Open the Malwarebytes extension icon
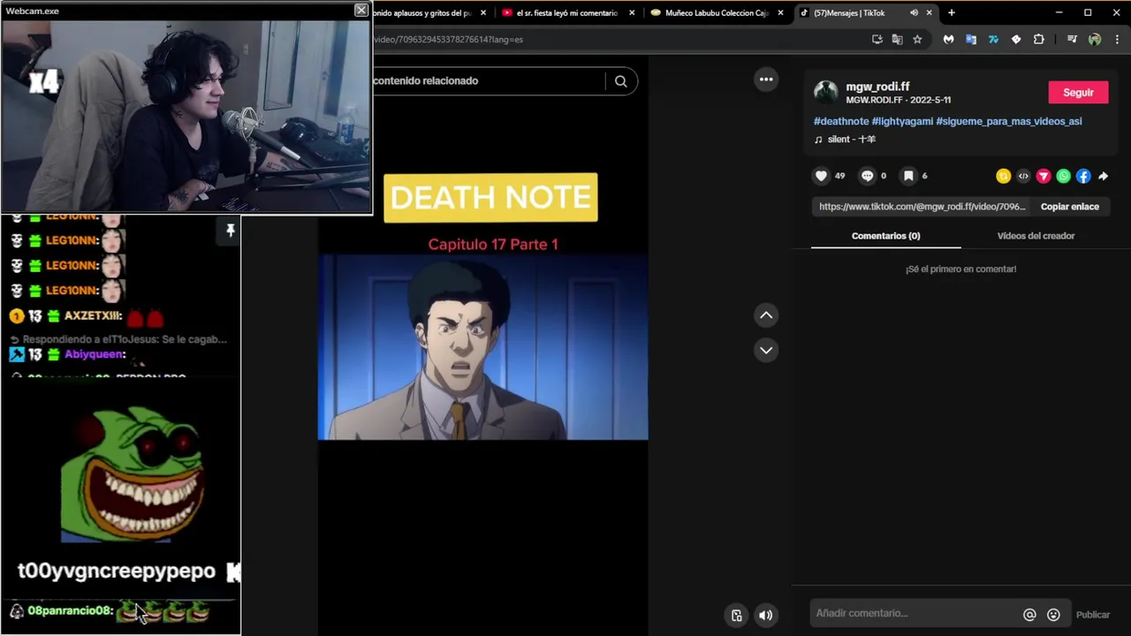 tap(948, 39)
